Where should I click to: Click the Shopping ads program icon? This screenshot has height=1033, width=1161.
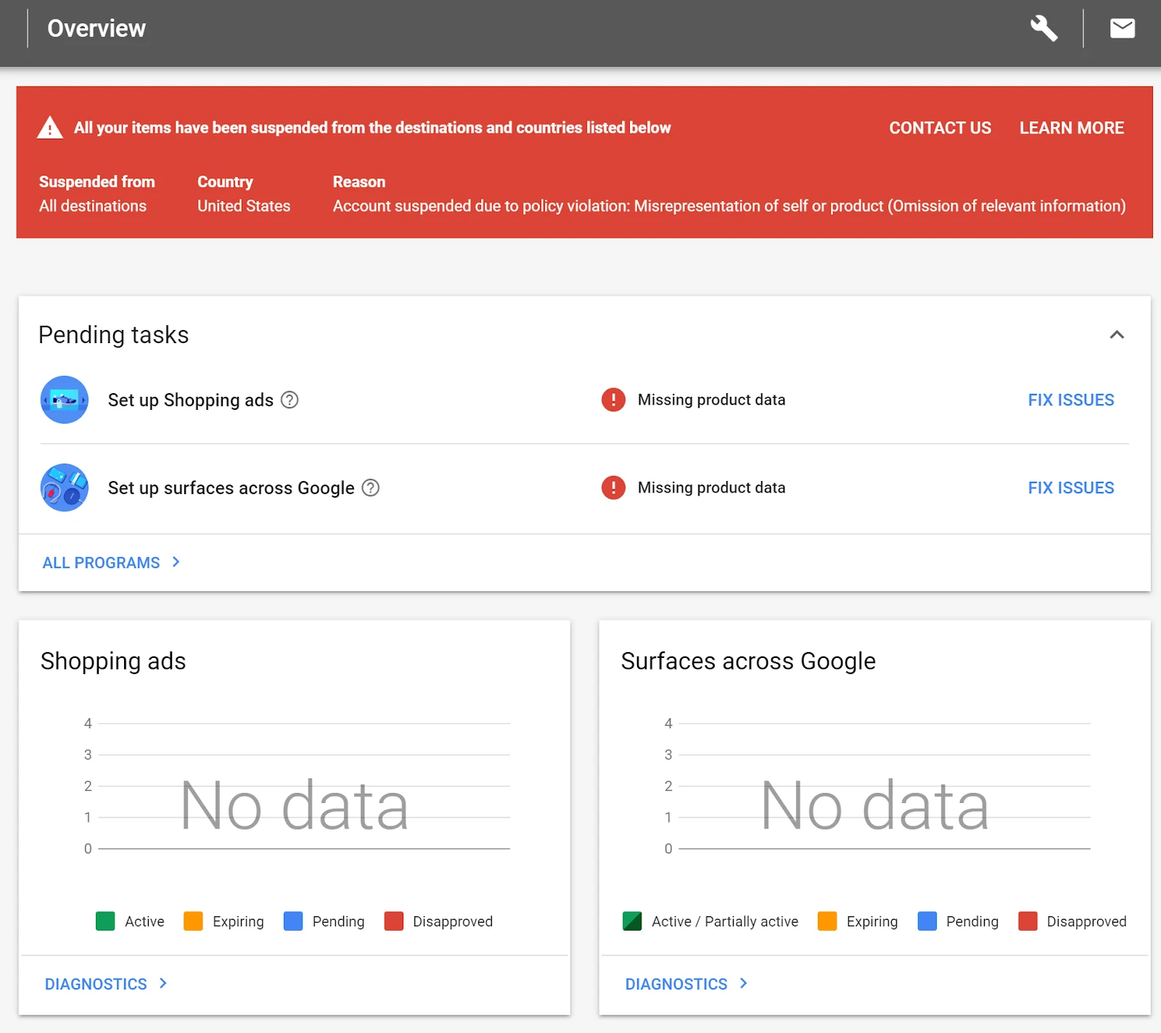pyautogui.click(x=65, y=400)
